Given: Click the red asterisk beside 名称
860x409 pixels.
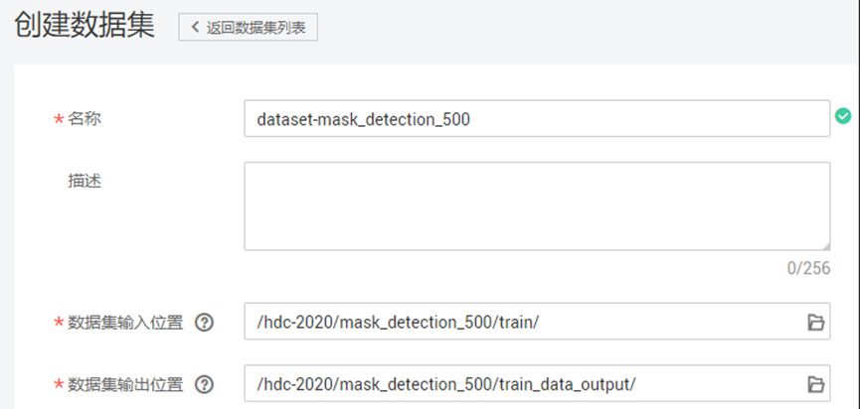Looking at the screenshot, I should click(58, 120).
